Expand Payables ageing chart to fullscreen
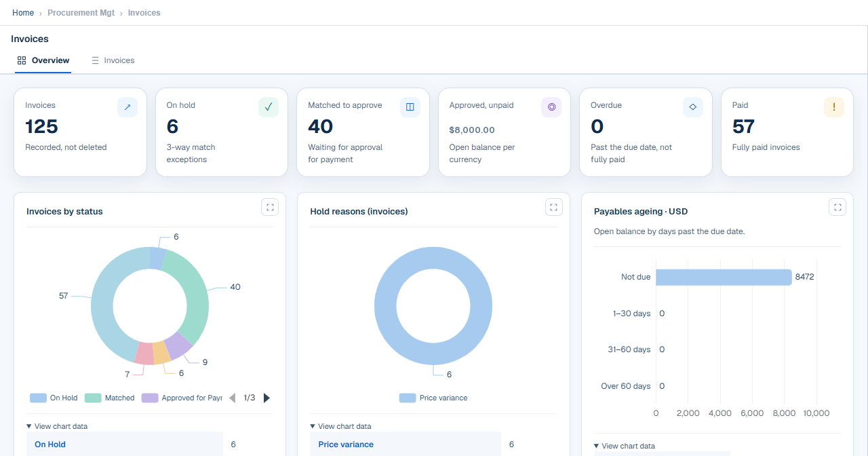Viewport: 868px width, 456px height. 837,207
